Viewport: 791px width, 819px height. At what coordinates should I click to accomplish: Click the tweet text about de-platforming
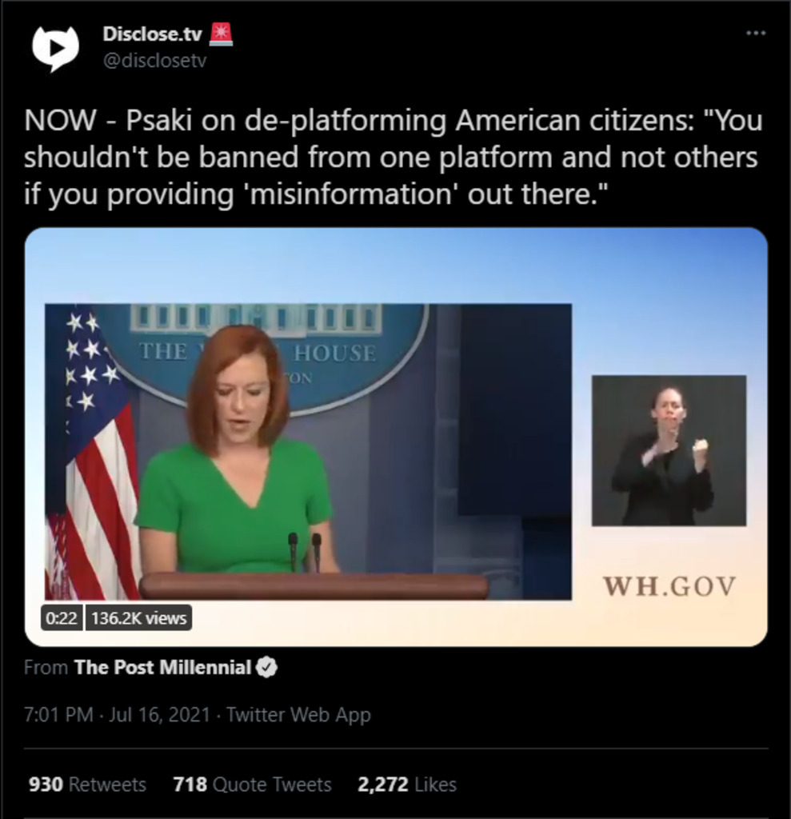tap(393, 158)
